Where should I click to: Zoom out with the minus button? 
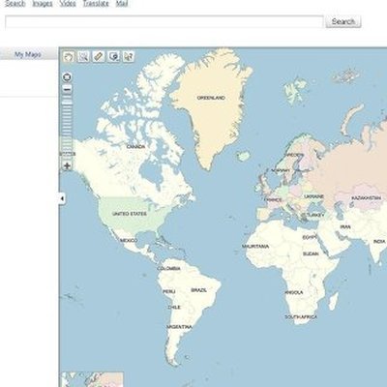coord(67,89)
